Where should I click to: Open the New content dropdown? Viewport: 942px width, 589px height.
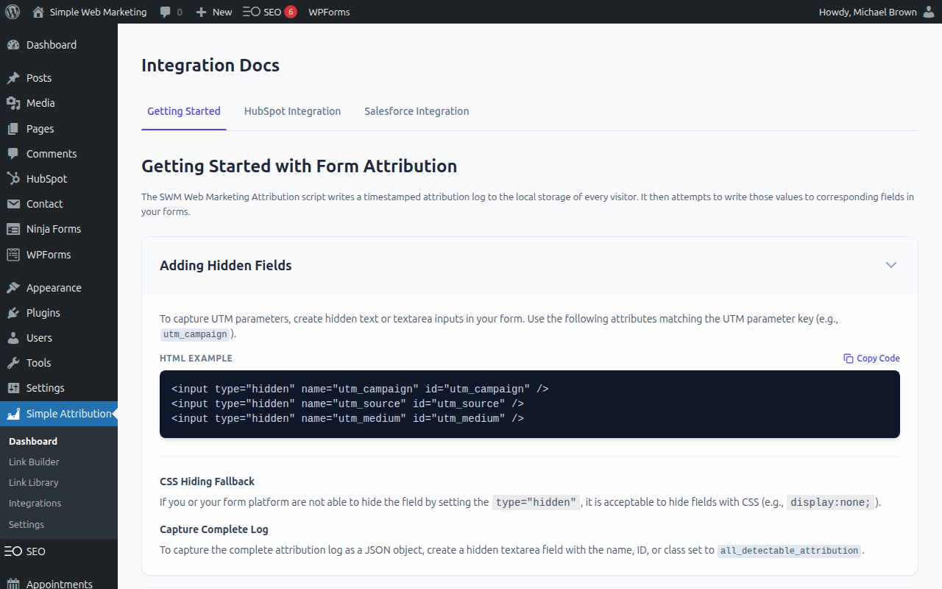coord(214,12)
